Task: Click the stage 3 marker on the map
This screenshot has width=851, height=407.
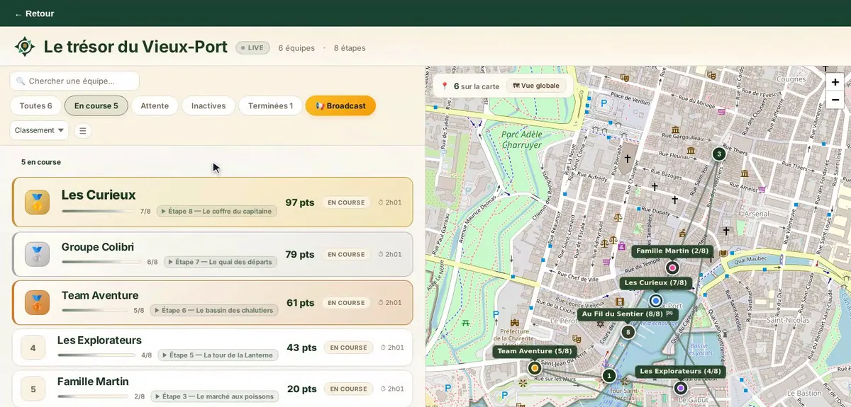Action: [x=718, y=154]
